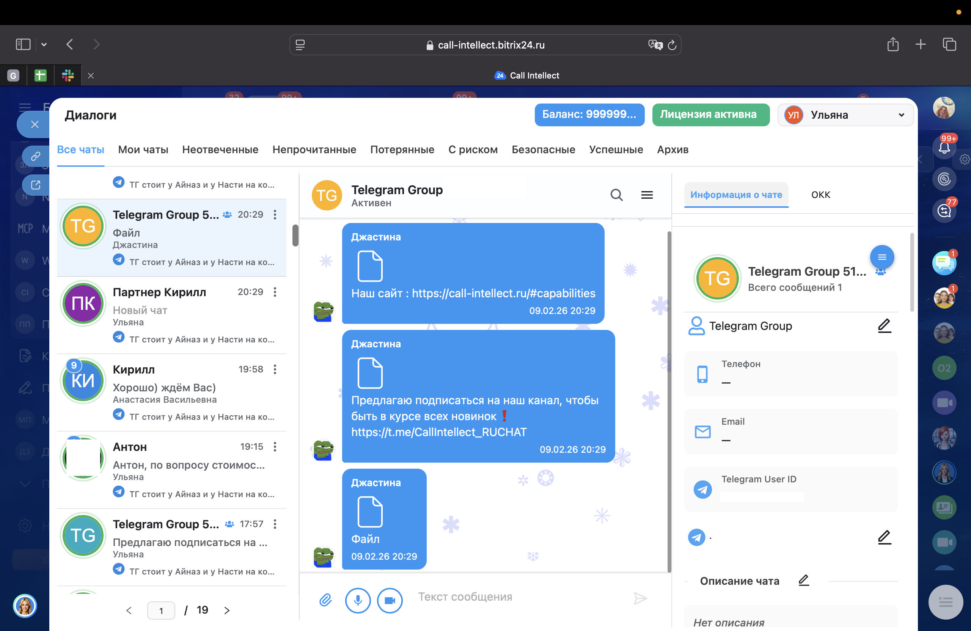Open notifications bell icon with 99+ badge

click(x=944, y=147)
